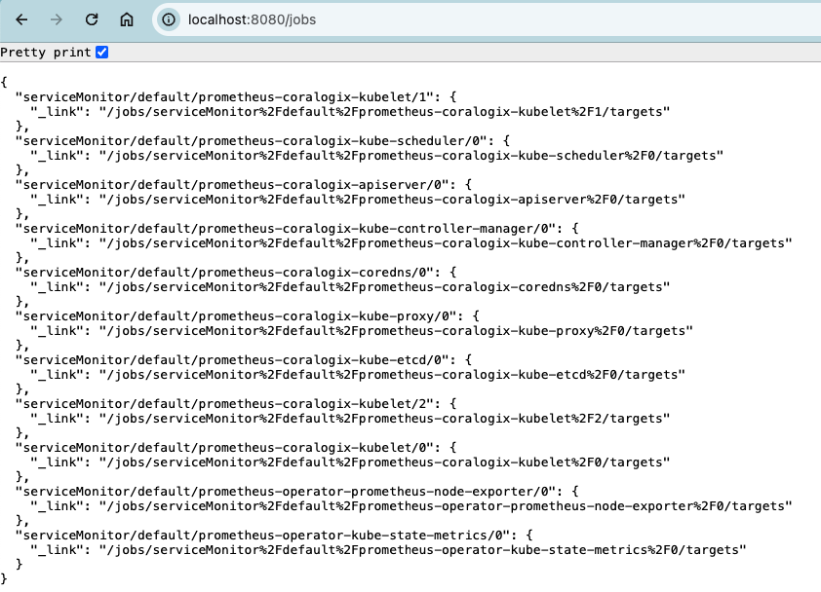
Task: Select key "prometheus-coralogix-coredns/0"
Action: coord(228,273)
